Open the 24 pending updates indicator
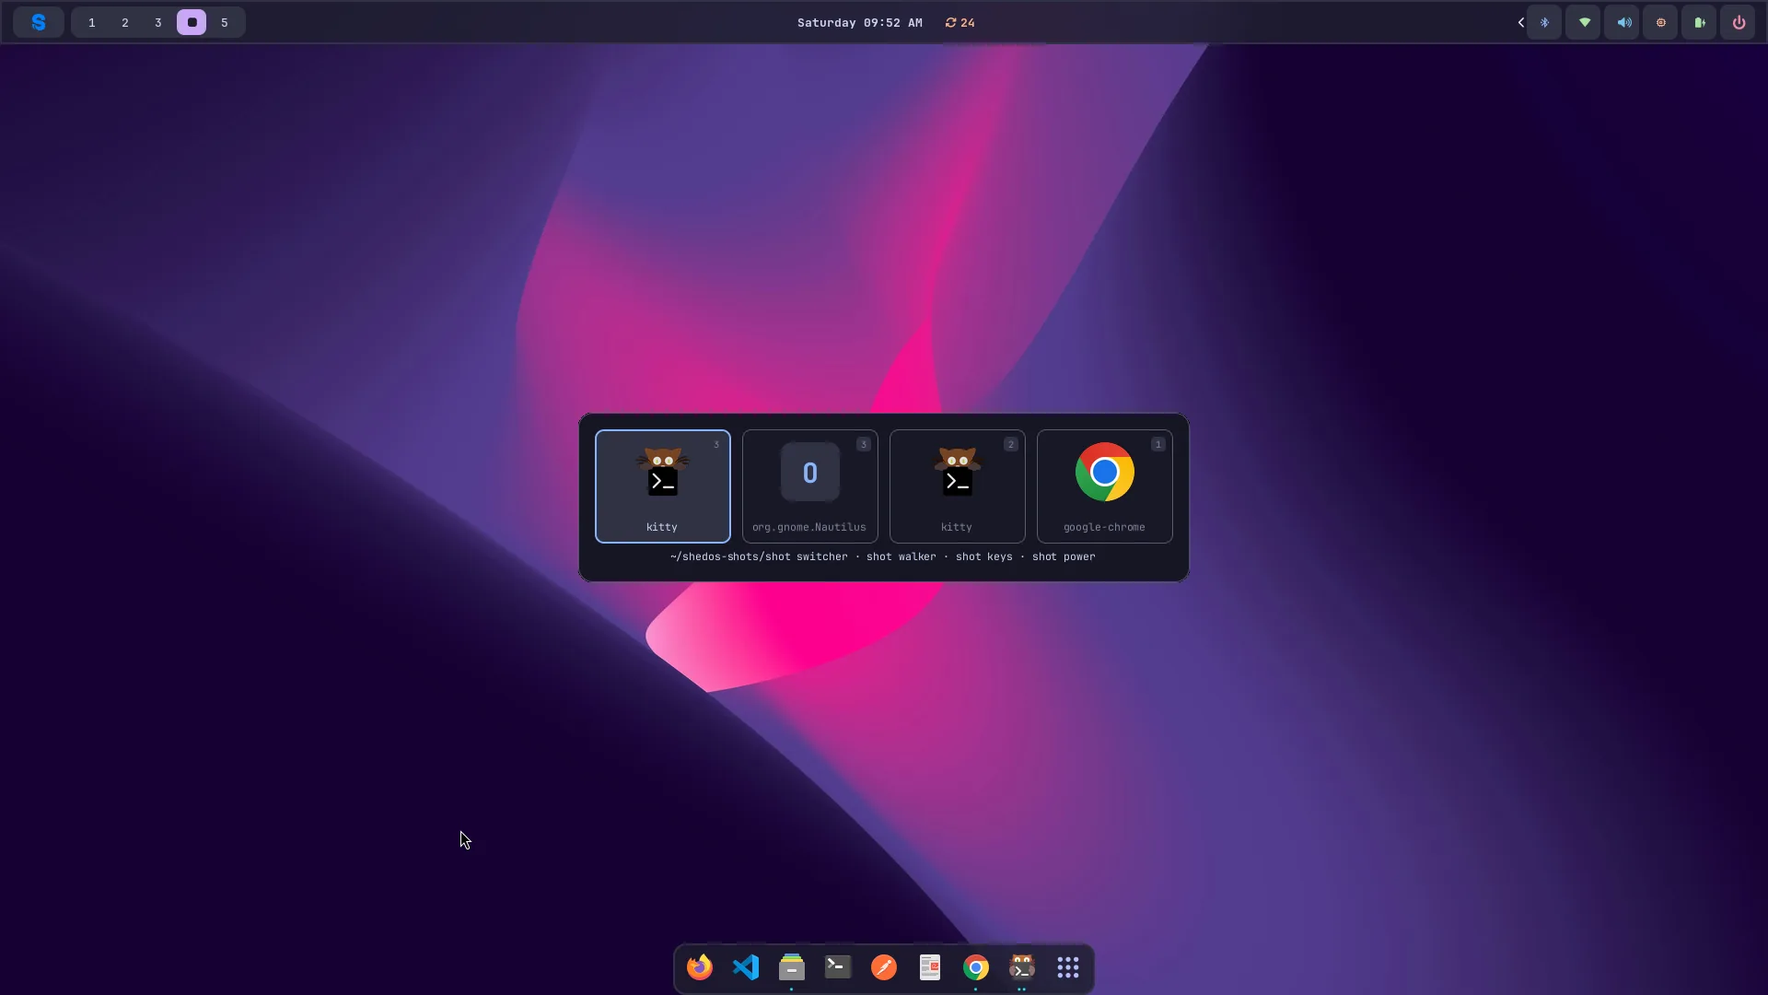 (x=960, y=22)
